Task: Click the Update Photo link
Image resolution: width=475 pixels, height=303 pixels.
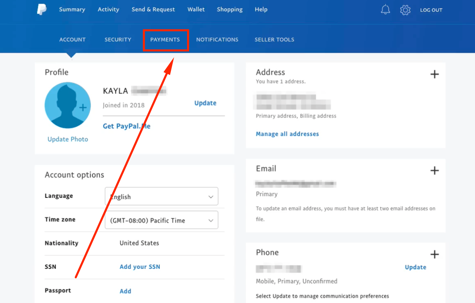Action: pos(68,139)
